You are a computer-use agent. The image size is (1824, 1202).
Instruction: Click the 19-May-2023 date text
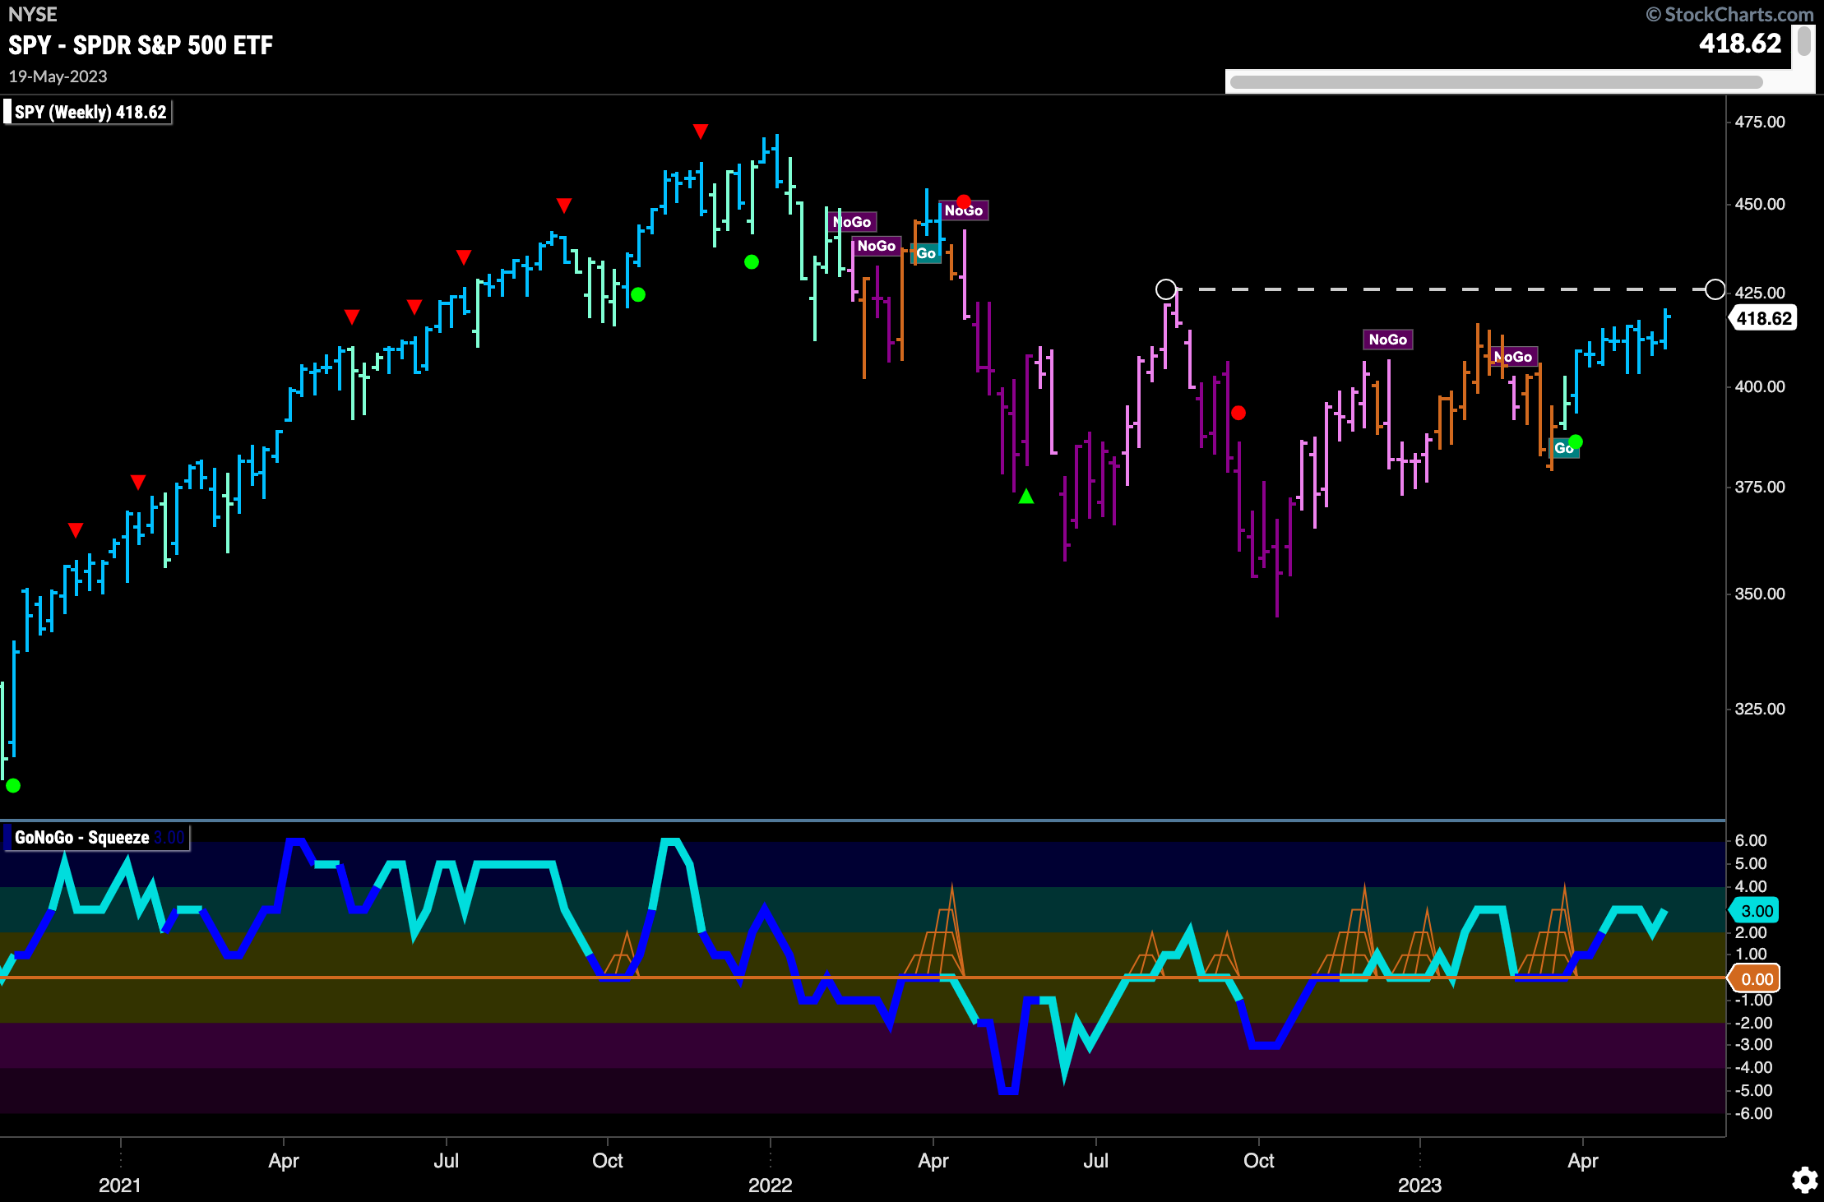point(58,76)
